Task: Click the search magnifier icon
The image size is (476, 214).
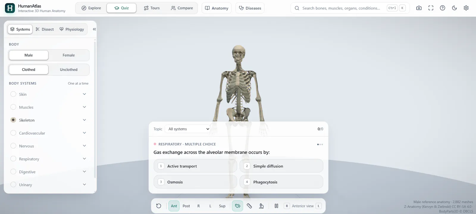Action: coord(297,8)
